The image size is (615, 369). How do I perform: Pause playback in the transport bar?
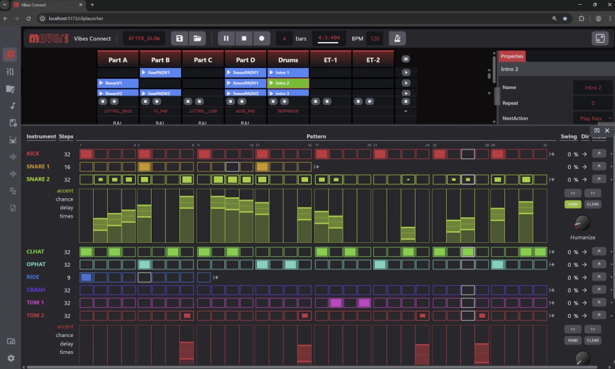pyautogui.click(x=226, y=39)
